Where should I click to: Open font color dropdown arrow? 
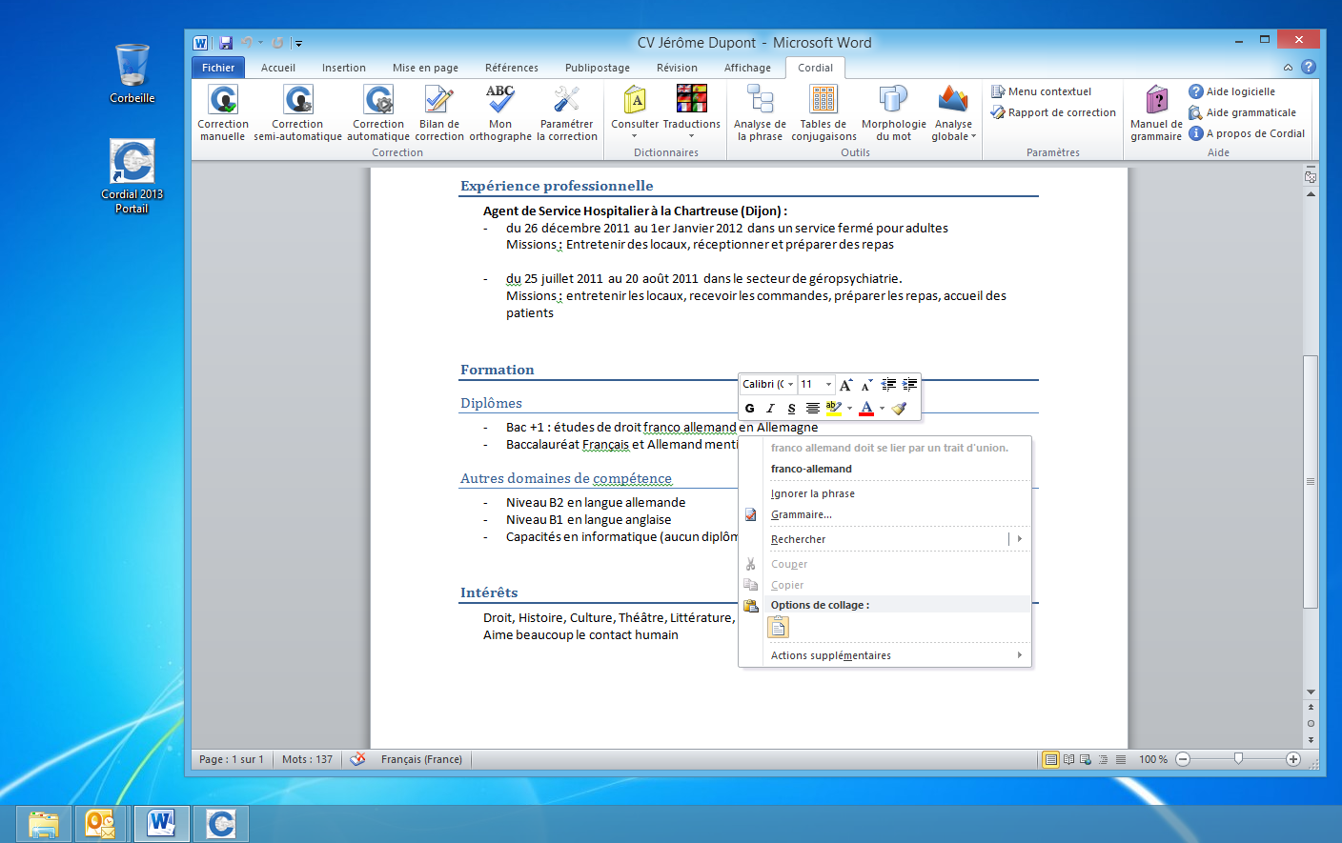(x=882, y=409)
